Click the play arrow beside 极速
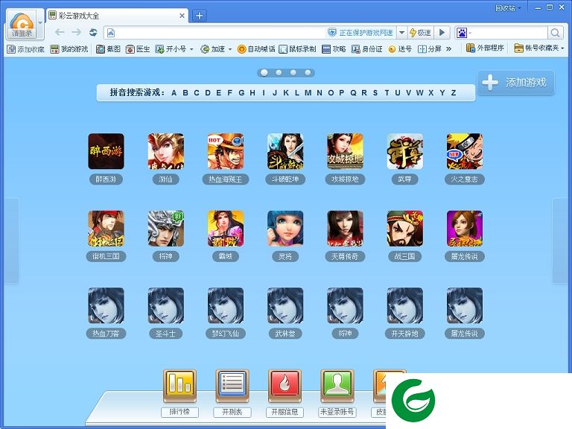Screen dimensions: 572x429 coord(442,33)
